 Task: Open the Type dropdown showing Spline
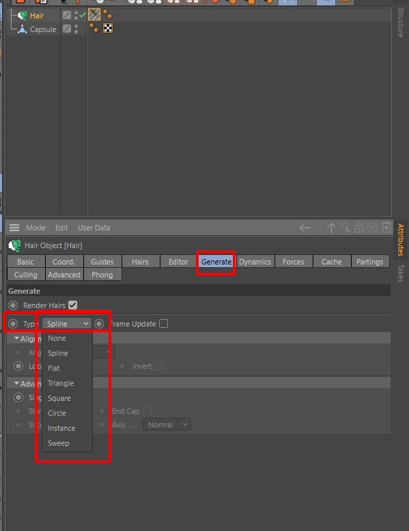[67, 324]
